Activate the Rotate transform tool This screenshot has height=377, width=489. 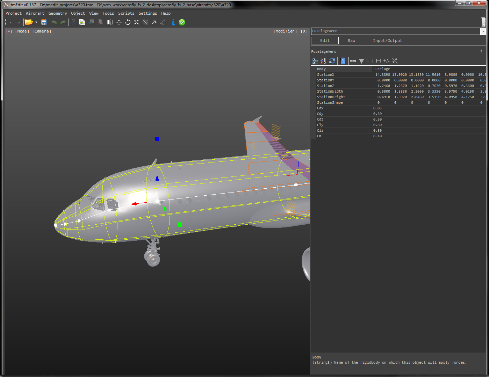[128, 22]
